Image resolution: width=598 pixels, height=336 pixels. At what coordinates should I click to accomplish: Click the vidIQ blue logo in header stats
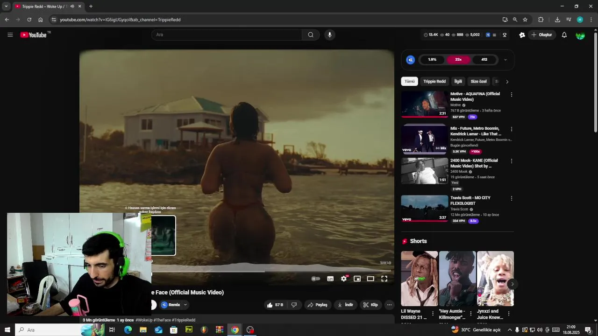[x=488, y=35]
